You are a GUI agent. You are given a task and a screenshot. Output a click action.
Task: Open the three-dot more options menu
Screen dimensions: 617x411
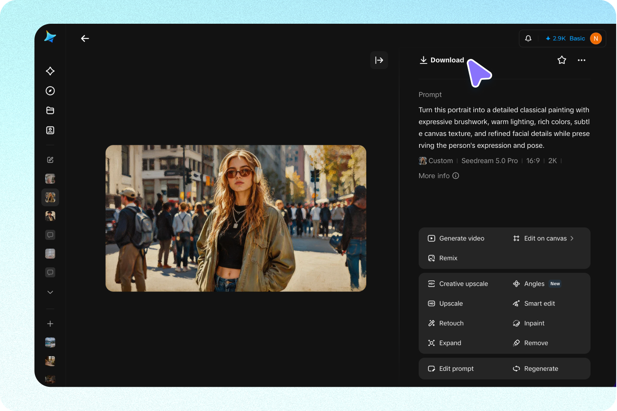[x=581, y=60]
